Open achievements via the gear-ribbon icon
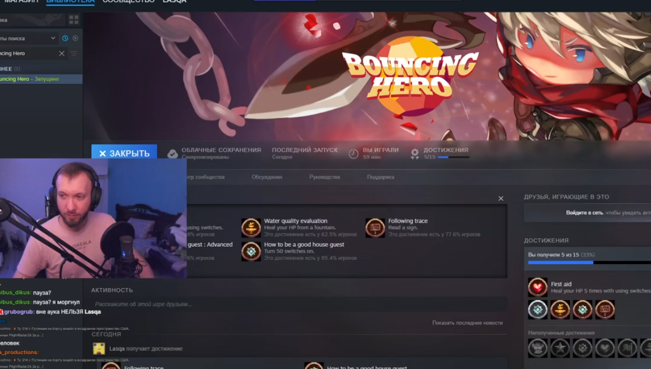The height and width of the screenshot is (369, 651). pyautogui.click(x=415, y=154)
